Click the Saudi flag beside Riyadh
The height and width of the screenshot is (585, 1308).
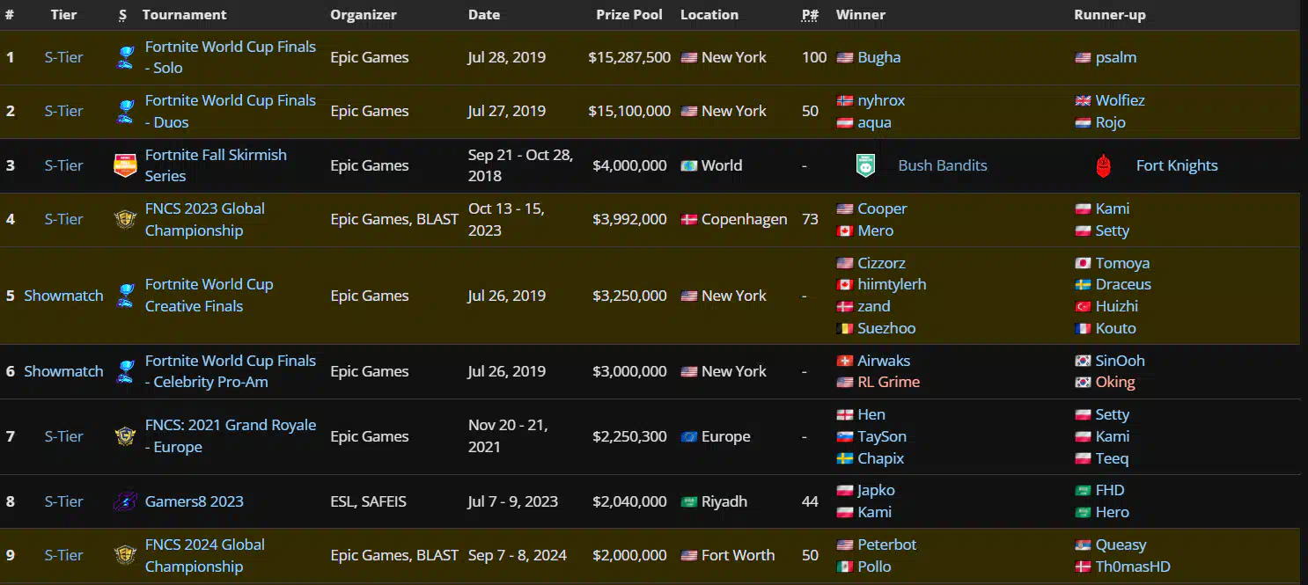[689, 502]
